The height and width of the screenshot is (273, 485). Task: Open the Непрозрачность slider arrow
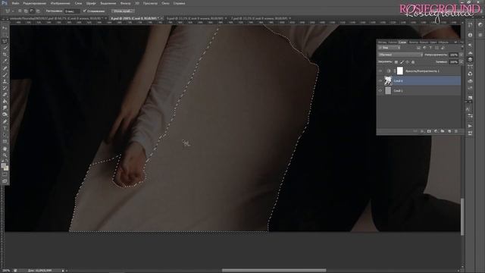point(462,55)
